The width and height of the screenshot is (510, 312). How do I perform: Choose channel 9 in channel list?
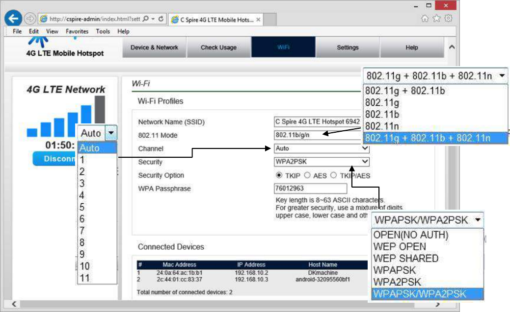click(x=97, y=254)
